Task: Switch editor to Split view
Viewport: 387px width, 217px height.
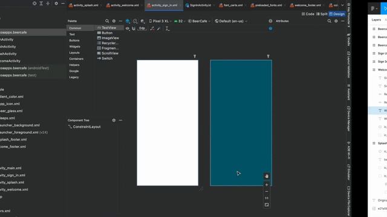Action: pos(322,14)
